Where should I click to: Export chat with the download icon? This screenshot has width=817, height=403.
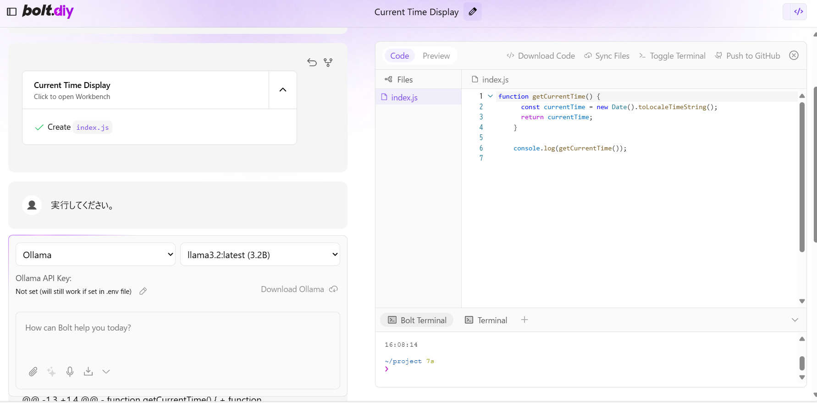(x=88, y=372)
